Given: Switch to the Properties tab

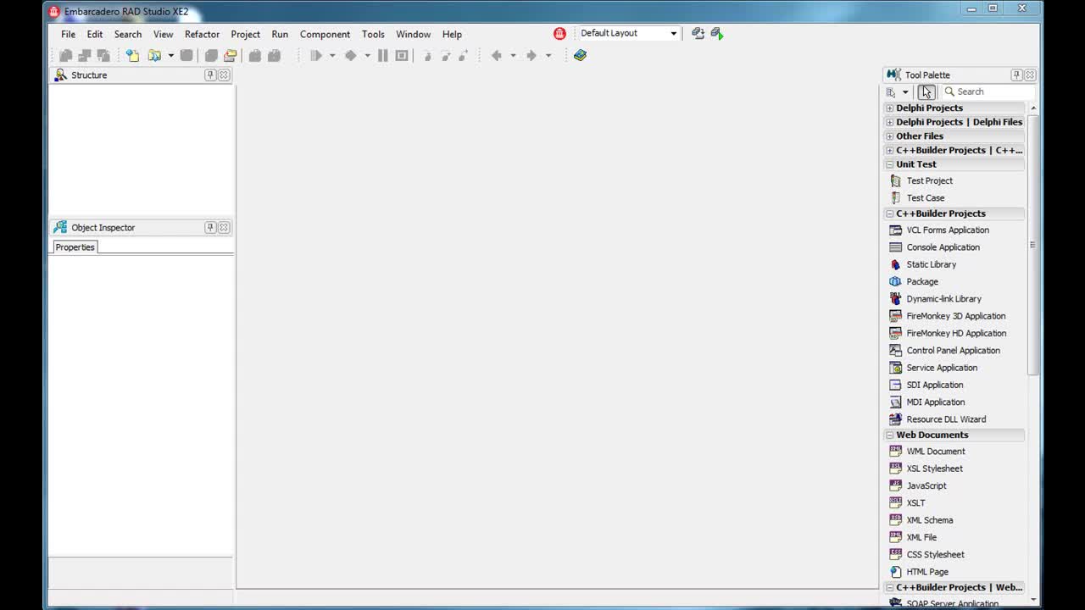Looking at the screenshot, I should pyautogui.click(x=75, y=247).
